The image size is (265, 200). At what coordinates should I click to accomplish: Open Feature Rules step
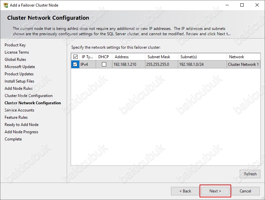(16, 117)
